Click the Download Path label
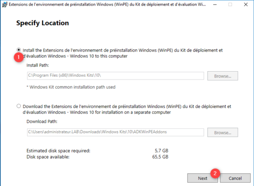Image resolution: width=254 pixels, height=186 pixels. 42,121
